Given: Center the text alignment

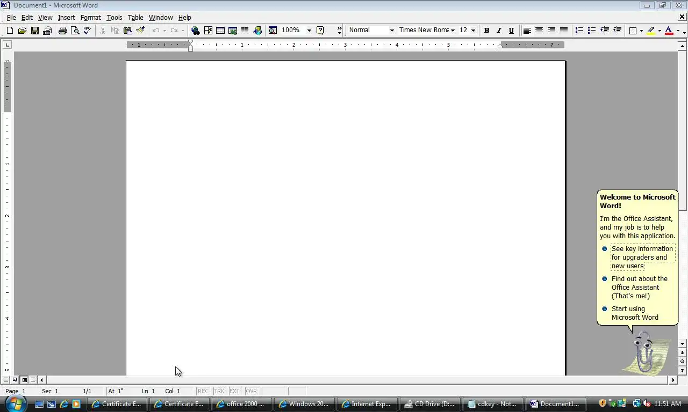Looking at the screenshot, I should 539,31.
